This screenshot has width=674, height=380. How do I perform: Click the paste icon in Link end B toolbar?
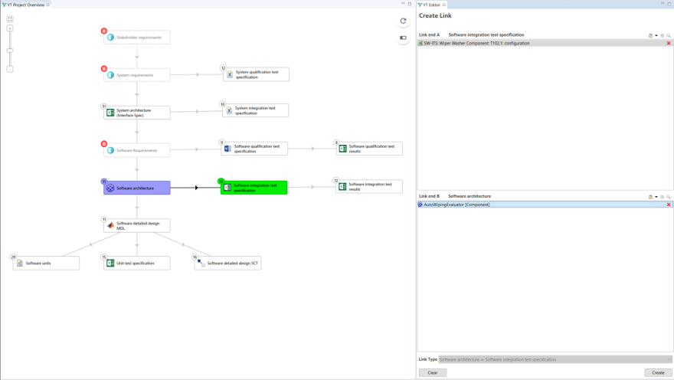(650, 197)
